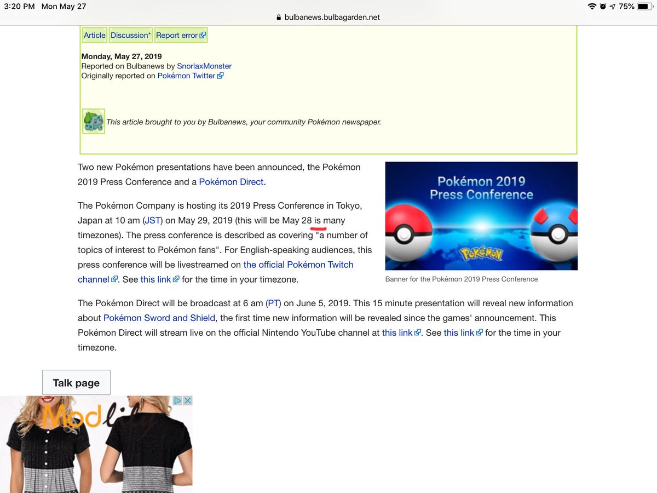The image size is (657, 493).
Task: Tap the 75% battery percentage
Action: coord(627,7)
